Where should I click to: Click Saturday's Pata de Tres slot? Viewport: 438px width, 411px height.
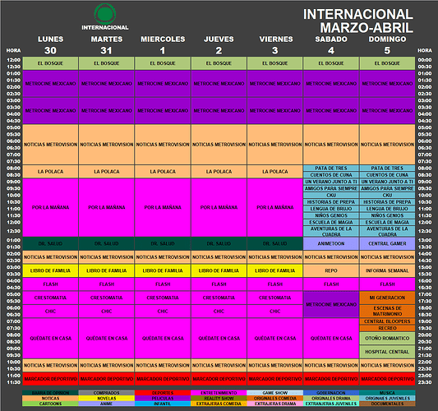331,169
